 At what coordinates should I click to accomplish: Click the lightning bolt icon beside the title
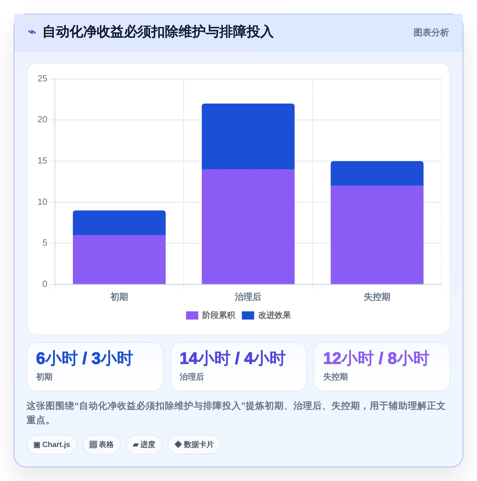[32, 32]
